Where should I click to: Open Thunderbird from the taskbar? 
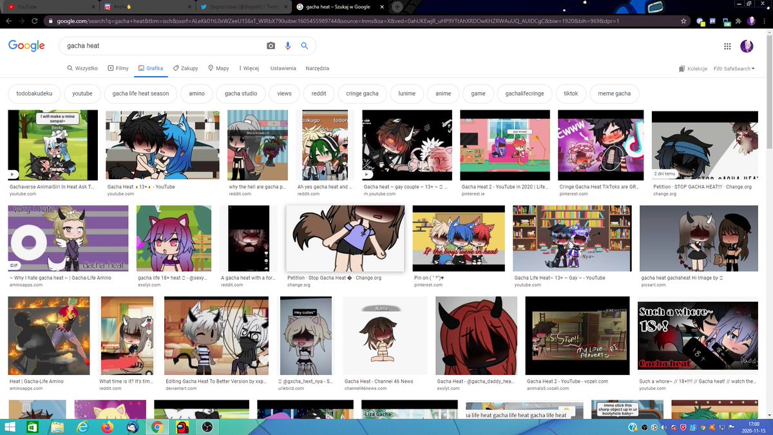[x=132, y=427]
